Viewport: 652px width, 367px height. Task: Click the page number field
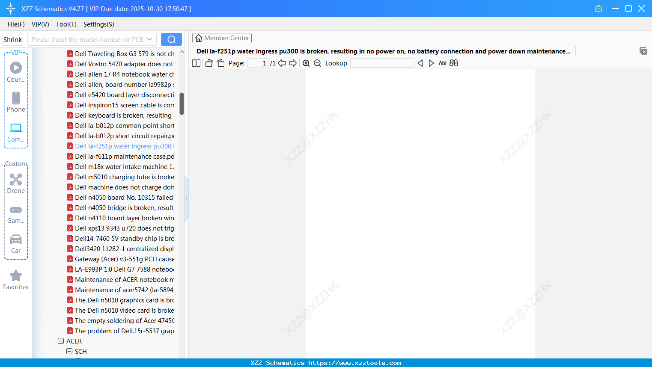(258, 63)
